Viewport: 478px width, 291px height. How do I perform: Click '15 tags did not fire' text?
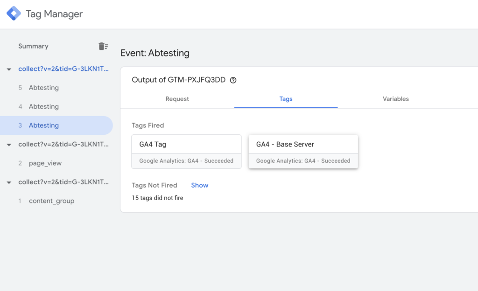coord(158,198)
